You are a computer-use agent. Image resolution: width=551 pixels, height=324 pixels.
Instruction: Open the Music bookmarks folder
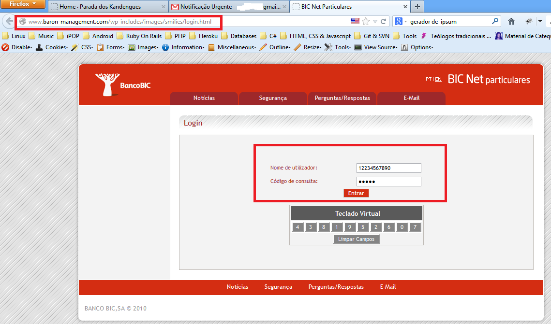point(42,36)
